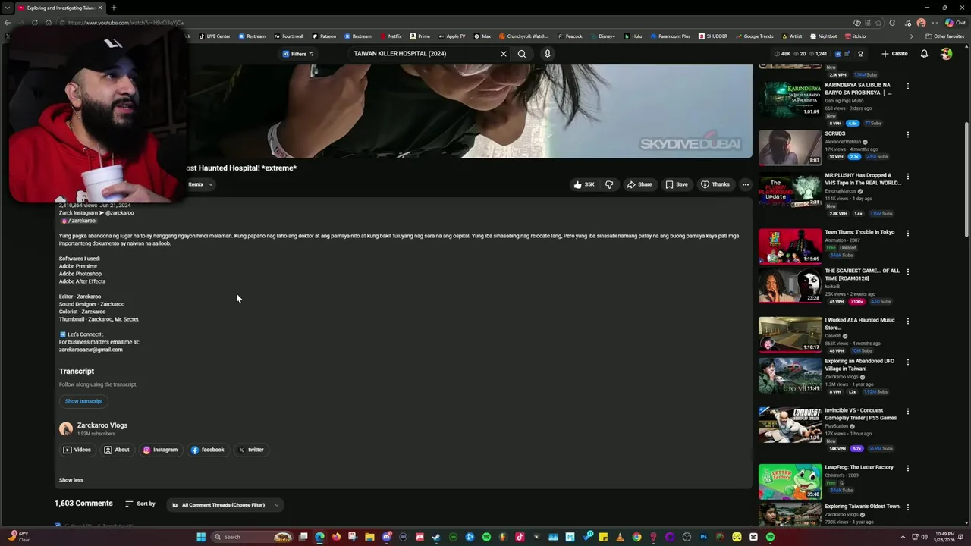
Task: Open the twitter link chip
Action: (251, 450)
